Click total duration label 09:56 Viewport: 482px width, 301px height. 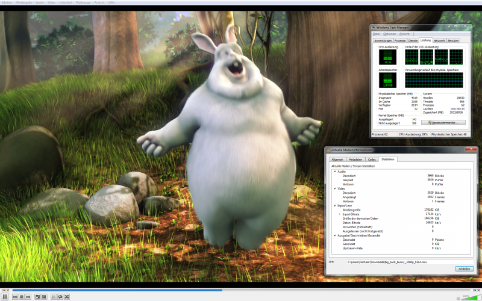476,290
